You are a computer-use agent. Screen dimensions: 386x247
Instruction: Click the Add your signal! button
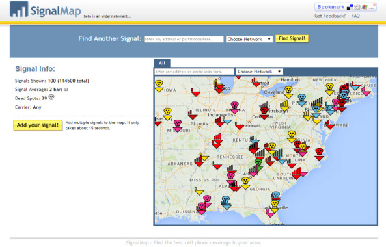pos(38,125)
